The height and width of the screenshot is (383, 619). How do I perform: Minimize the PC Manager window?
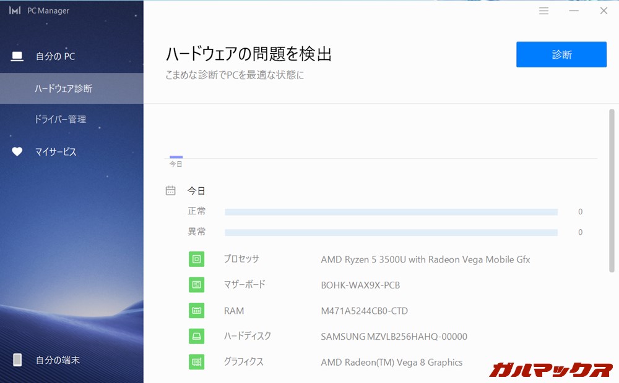[x=574, y=11]
